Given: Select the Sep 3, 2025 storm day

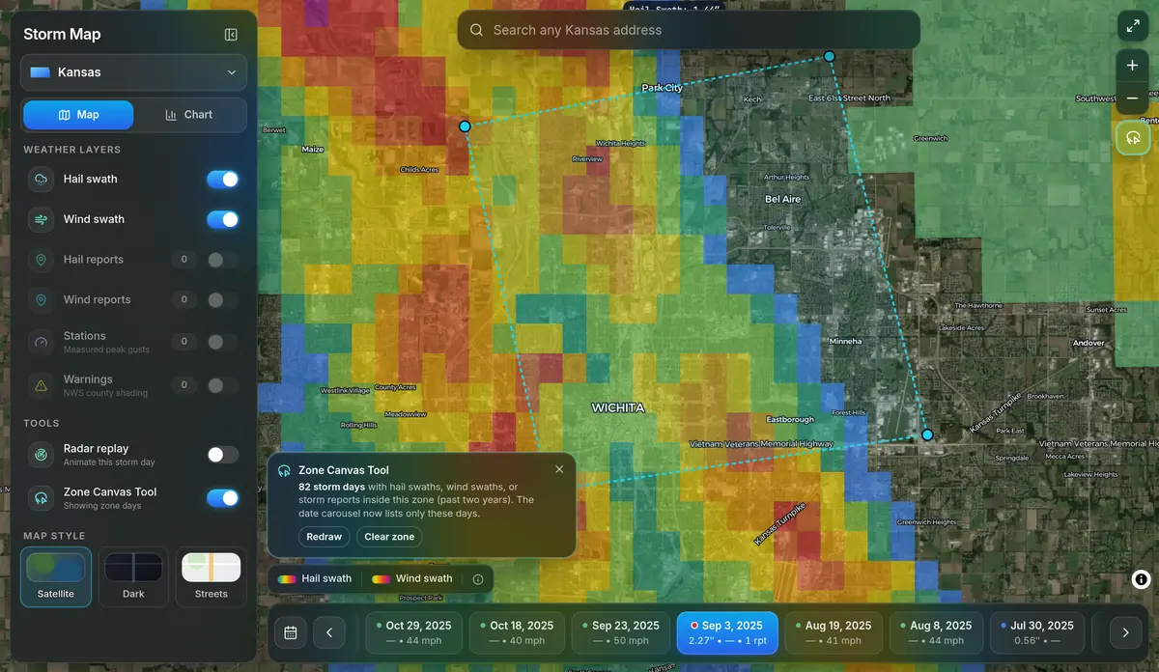Looking at the screenshot, I should (727, 632).
